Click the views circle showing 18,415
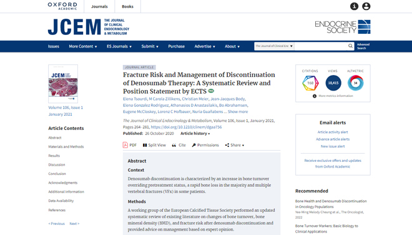The height and width of the screenshot is (235, 412). tap(333, 83)
